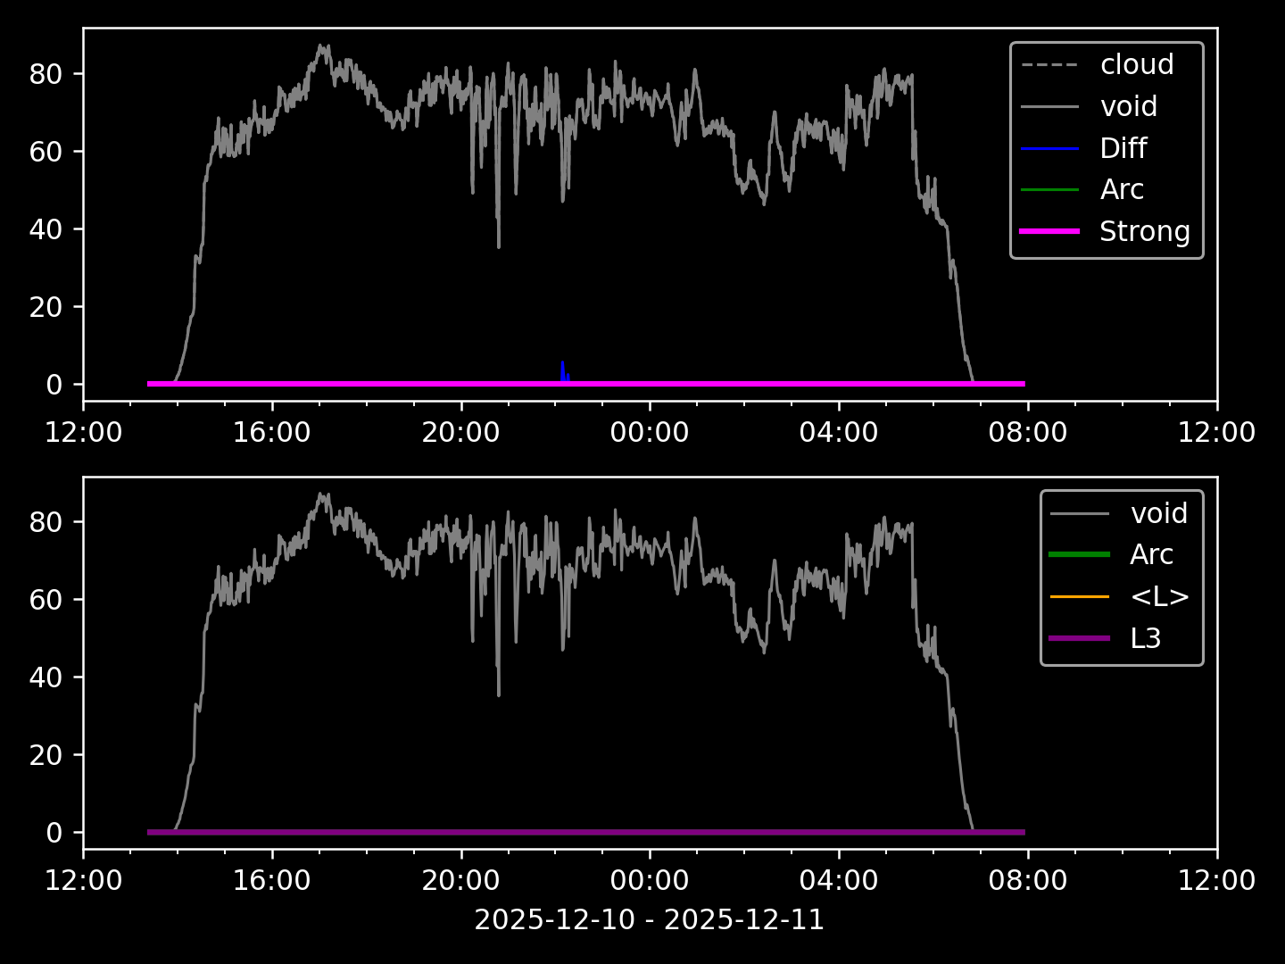Click the magenta Strong line sample in the legend
This screenshot has height=964, width=1285.
1049,231
